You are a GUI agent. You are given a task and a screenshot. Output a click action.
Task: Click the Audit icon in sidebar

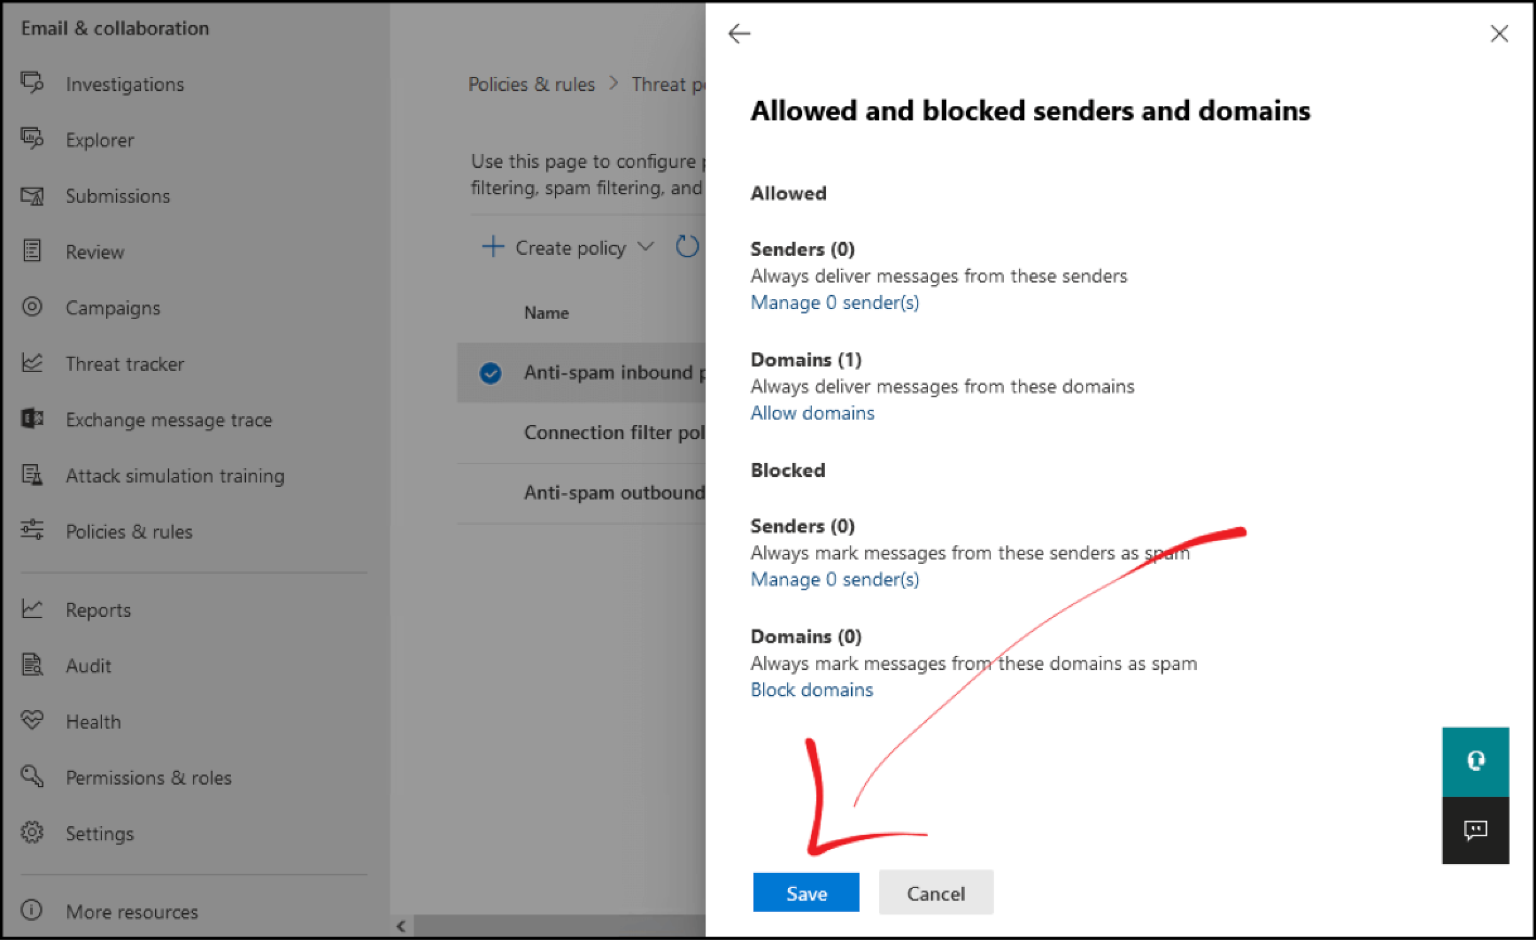click(x=32, y=665)
